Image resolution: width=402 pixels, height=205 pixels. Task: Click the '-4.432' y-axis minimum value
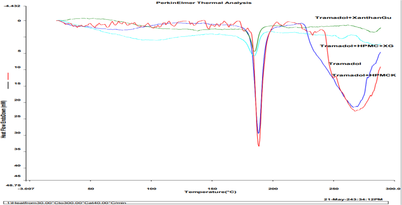12,5
